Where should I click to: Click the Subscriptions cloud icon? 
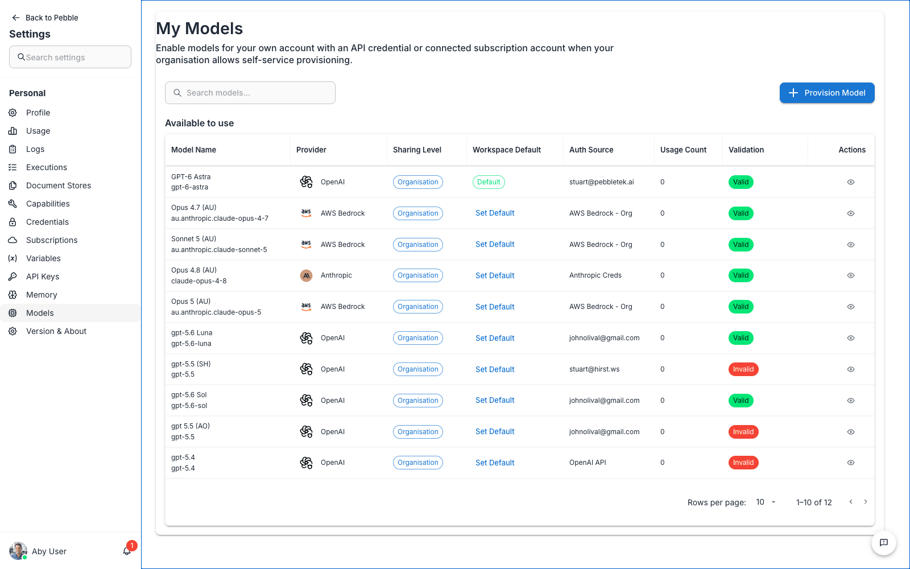coord(13,240)
